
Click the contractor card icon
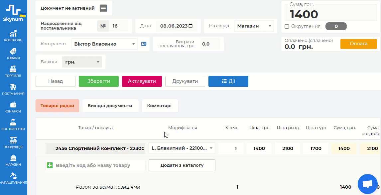coord(144,44)
